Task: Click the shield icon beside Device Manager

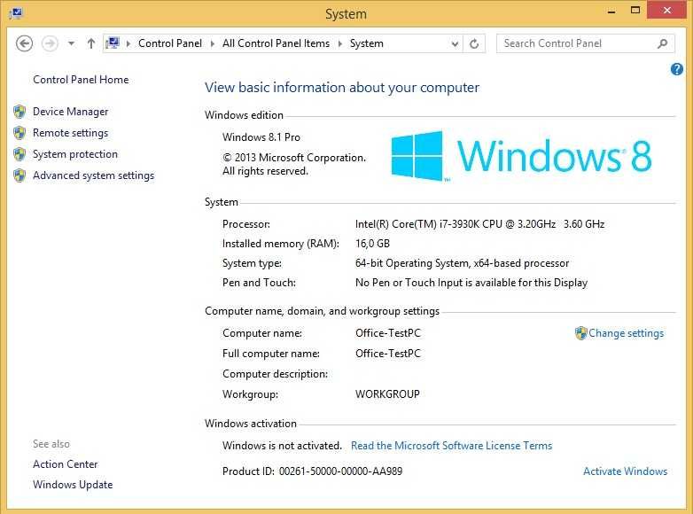Action: point(19,112)
